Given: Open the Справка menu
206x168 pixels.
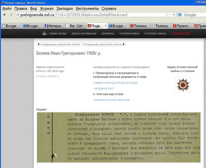Looking at the screenshot, I should point(109,9).
